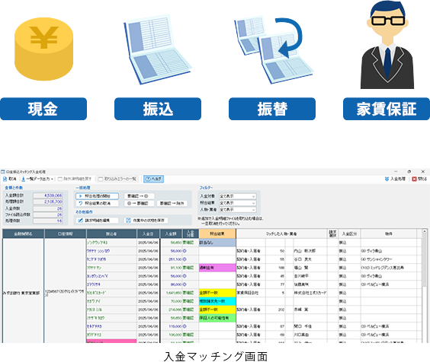The image size is (430, 362).
Task: Click the table's vertical scrollbar up arrow
Action: (425, 231)
